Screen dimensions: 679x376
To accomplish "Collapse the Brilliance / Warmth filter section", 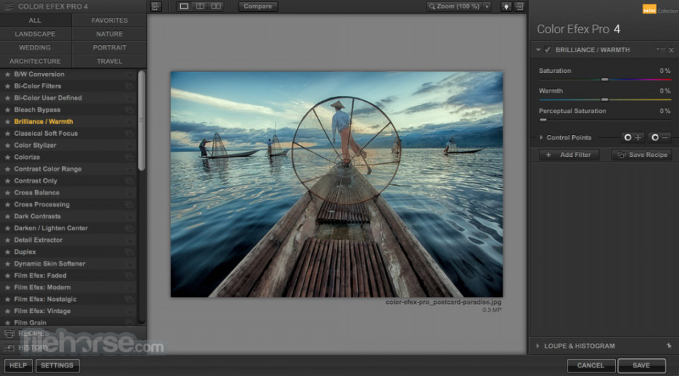I will pos(538,49).
